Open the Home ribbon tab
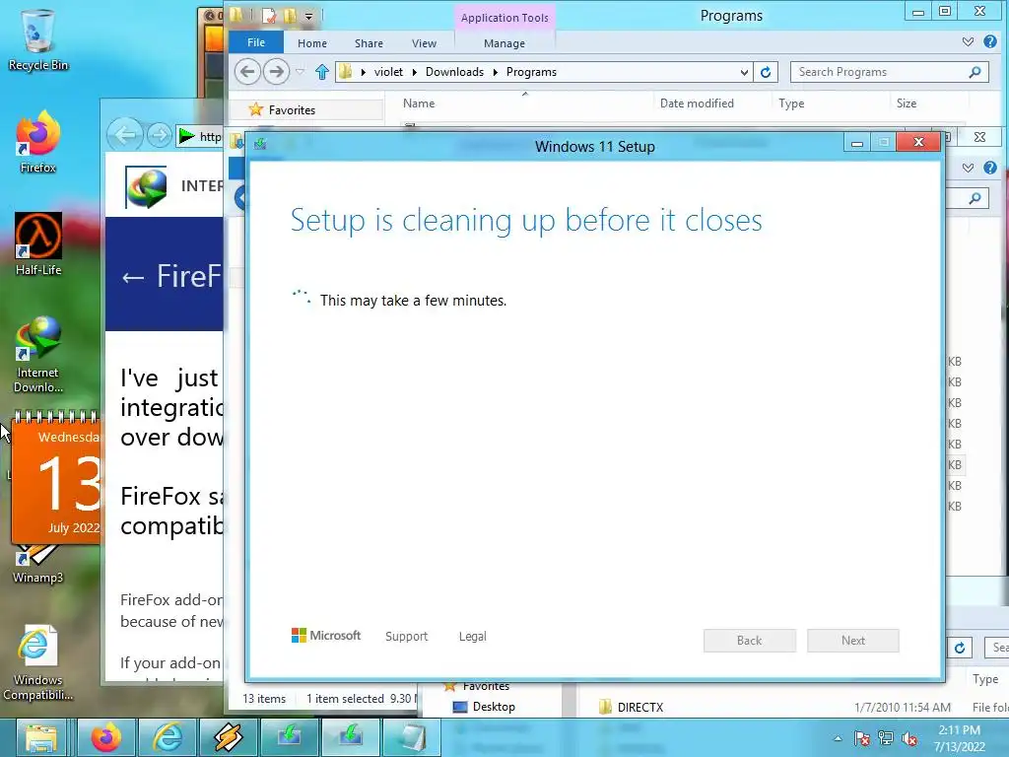Viewport: 1009px width, 757px height. [x=312, y=43]
